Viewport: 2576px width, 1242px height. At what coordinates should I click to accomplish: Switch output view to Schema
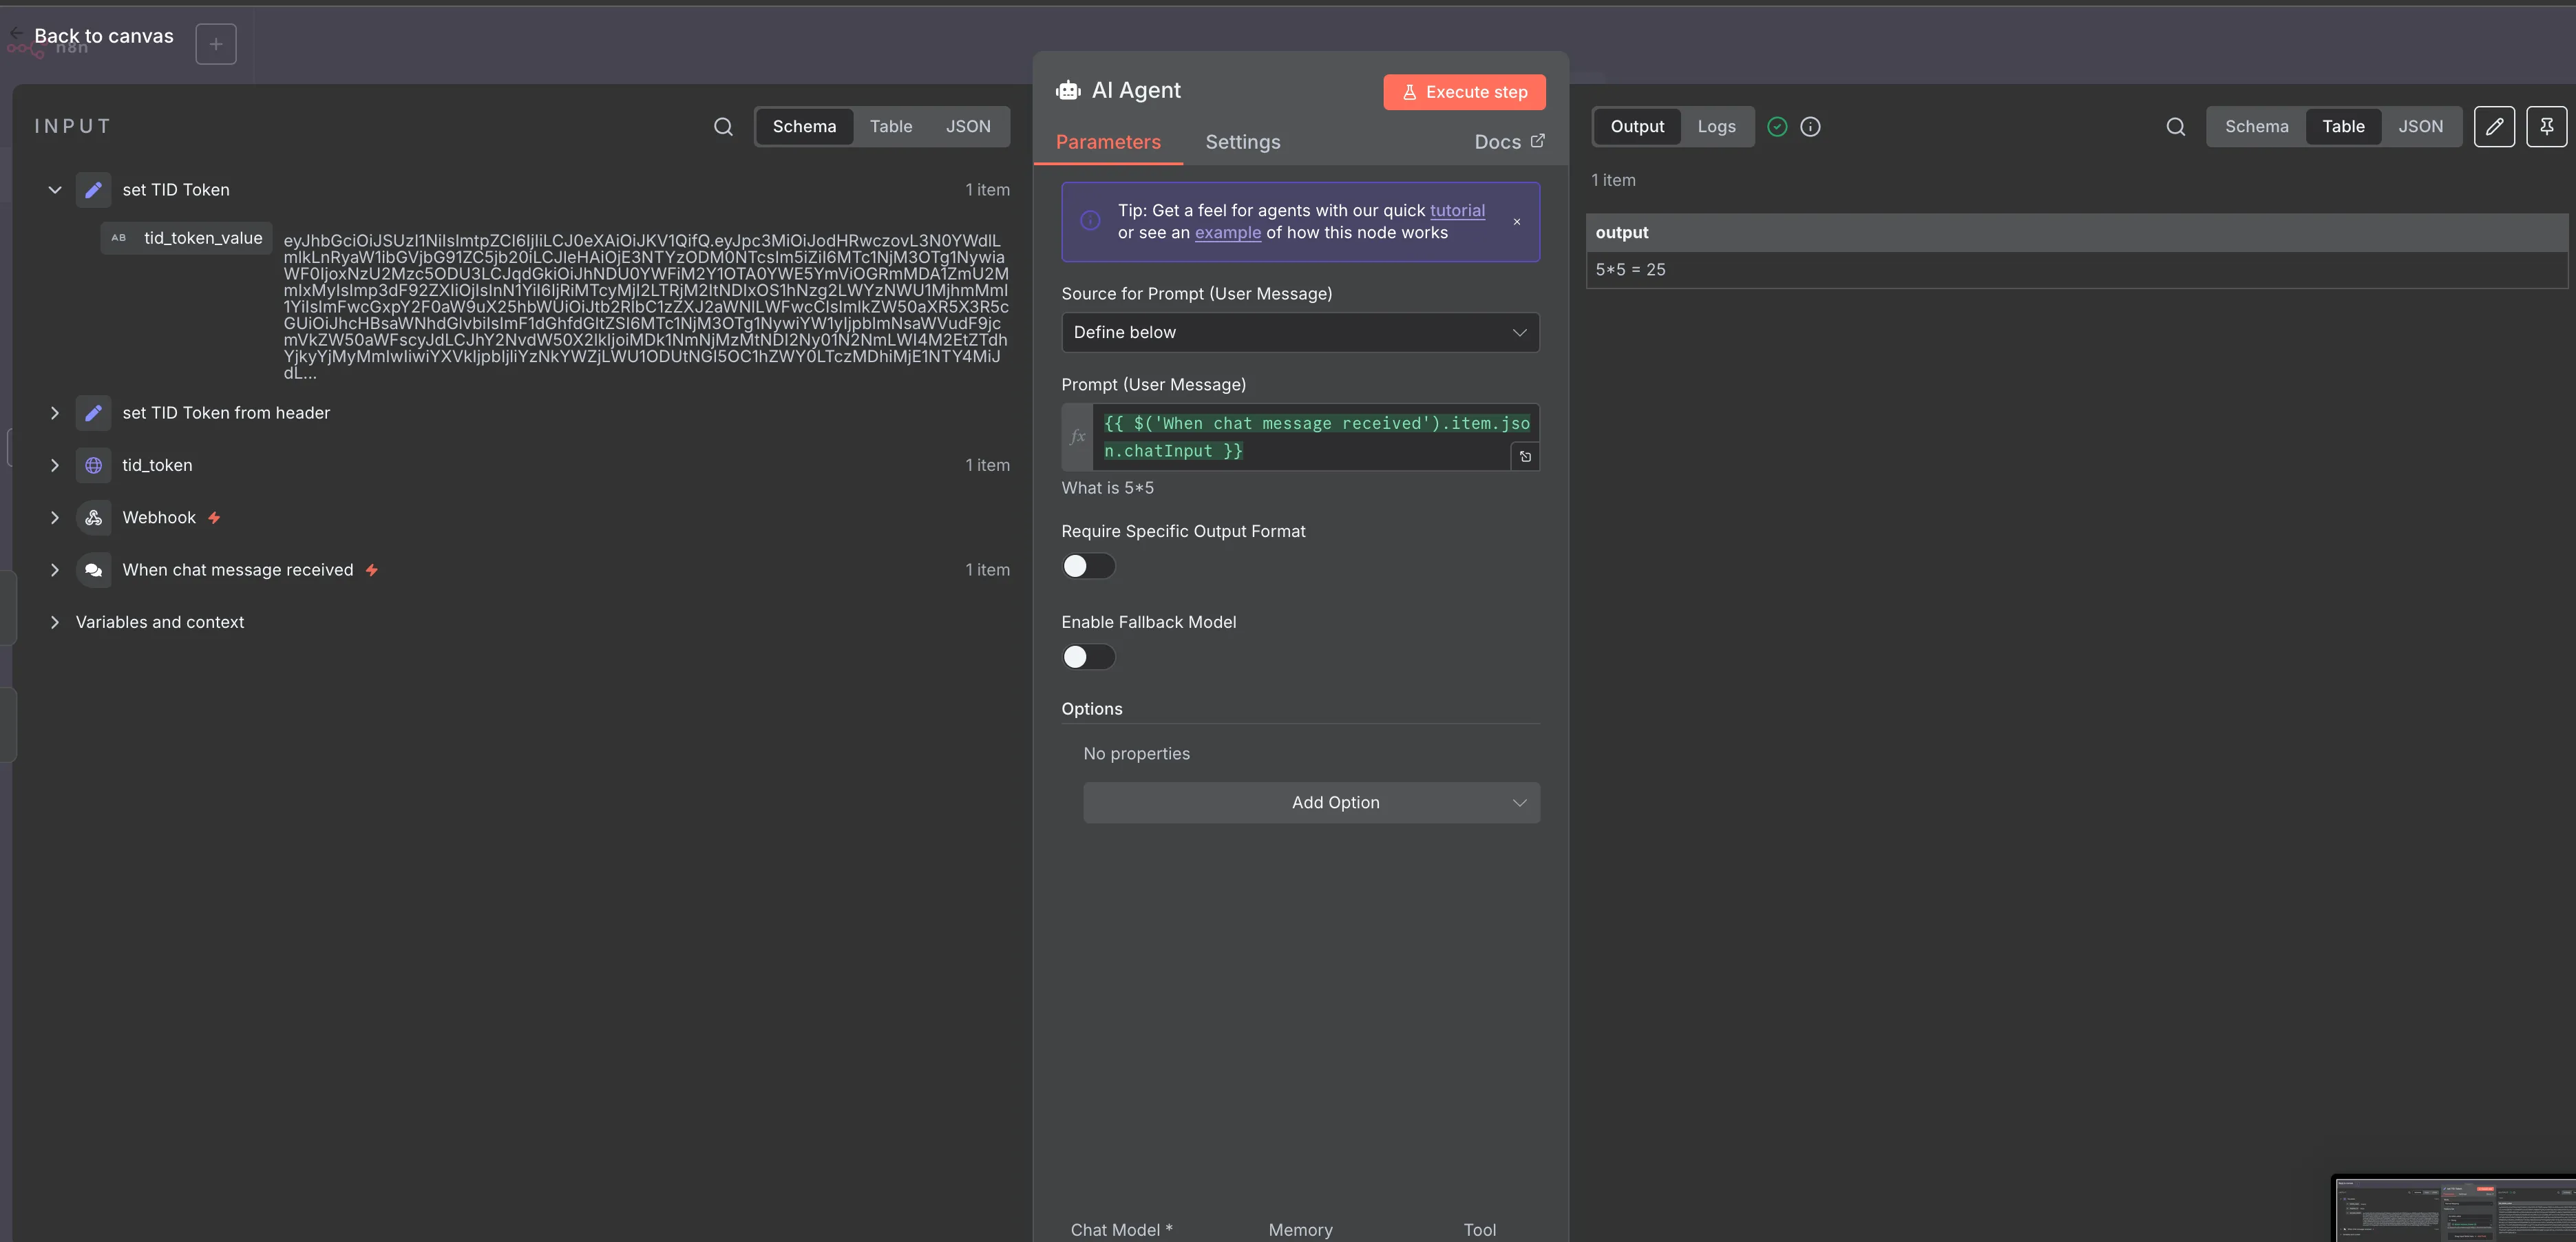(x=2256, y=127)
